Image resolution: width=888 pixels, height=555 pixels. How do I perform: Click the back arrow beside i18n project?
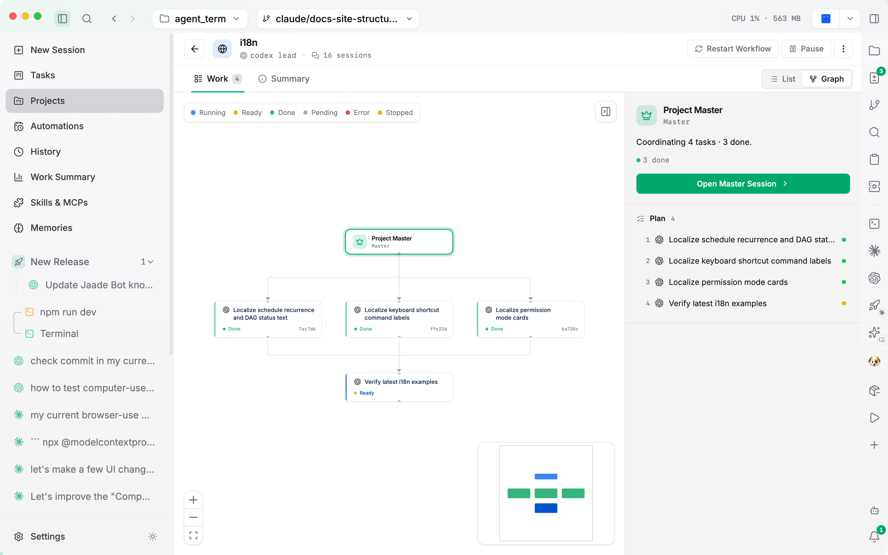(195, 49)
